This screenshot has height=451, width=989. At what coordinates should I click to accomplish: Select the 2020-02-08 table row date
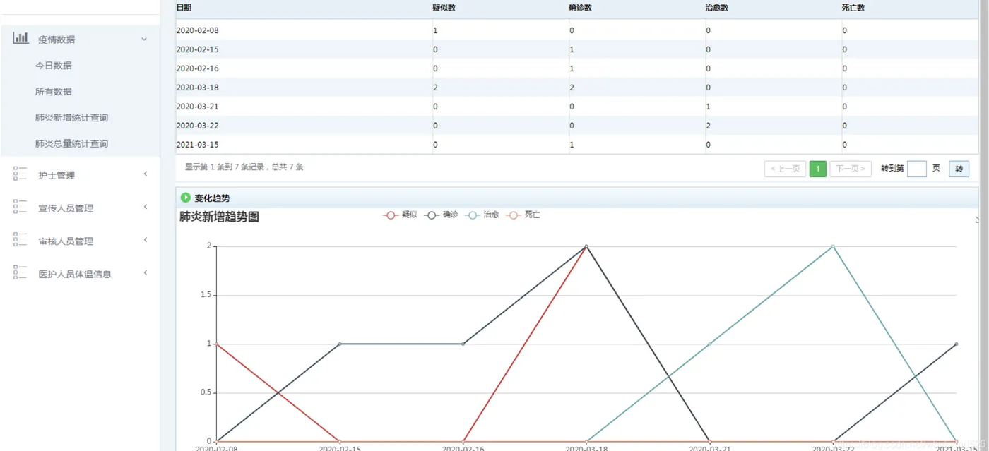click(x=197, y=31)
